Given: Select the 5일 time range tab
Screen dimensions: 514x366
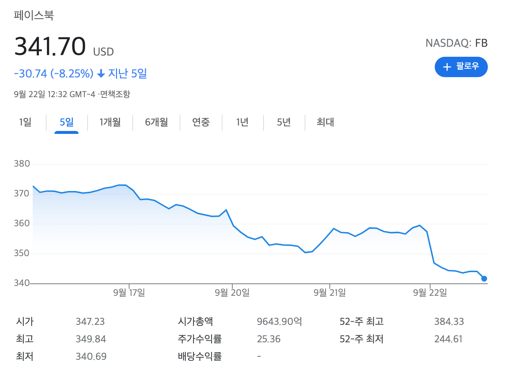Looking at the screenshot, I should point(67,122).
